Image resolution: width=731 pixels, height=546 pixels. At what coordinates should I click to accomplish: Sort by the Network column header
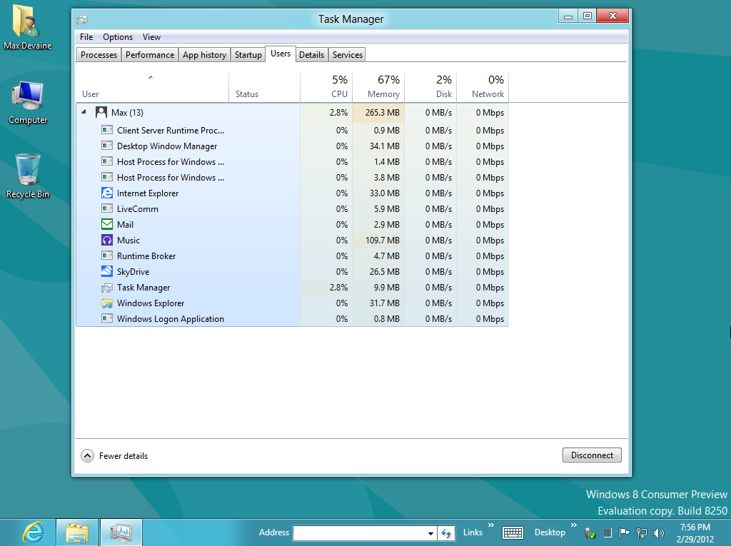[483, 87]
